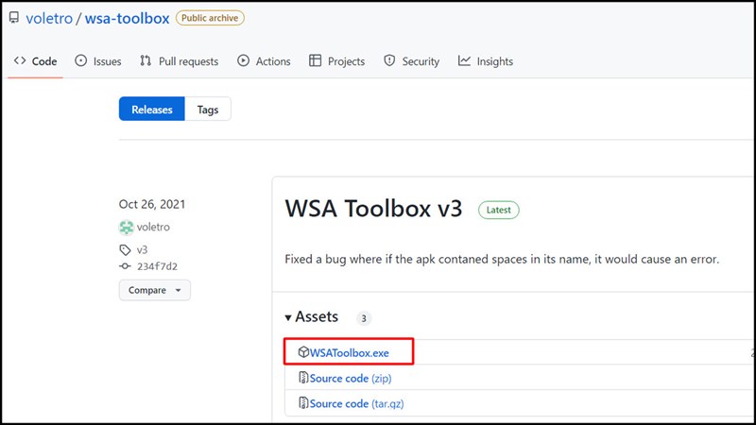Select the Releases button
Image resolution: width=756 pixels, height=425 pixels.
point(152,110)
